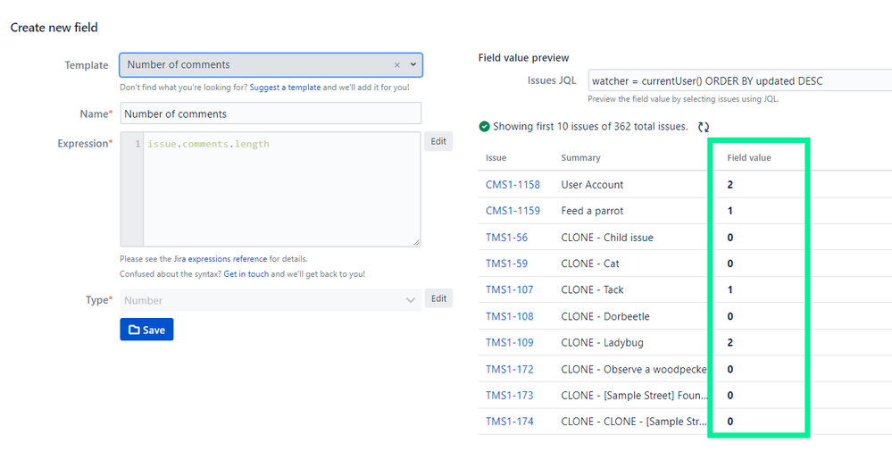Click the 'CLONE - [Sample Street] Foun...' summary

634,395
